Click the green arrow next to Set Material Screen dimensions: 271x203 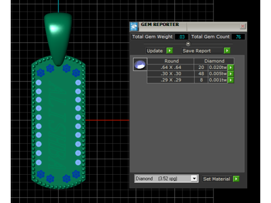coord(236,179)
